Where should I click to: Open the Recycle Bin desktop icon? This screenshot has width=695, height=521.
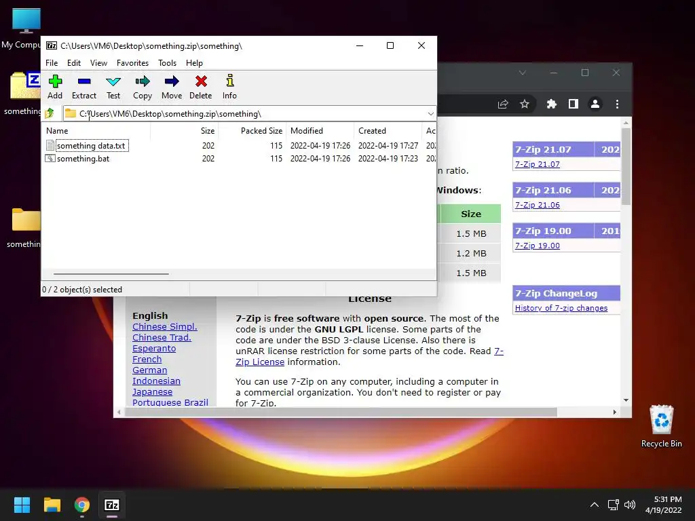pyautogui.click(x=661, y=426)
